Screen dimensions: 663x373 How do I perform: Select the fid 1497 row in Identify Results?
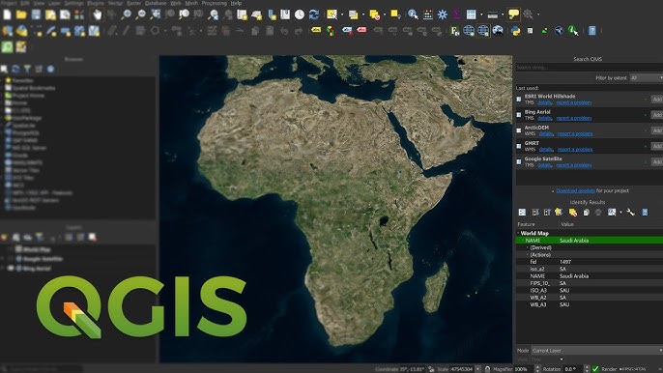(x=590, y=262)
